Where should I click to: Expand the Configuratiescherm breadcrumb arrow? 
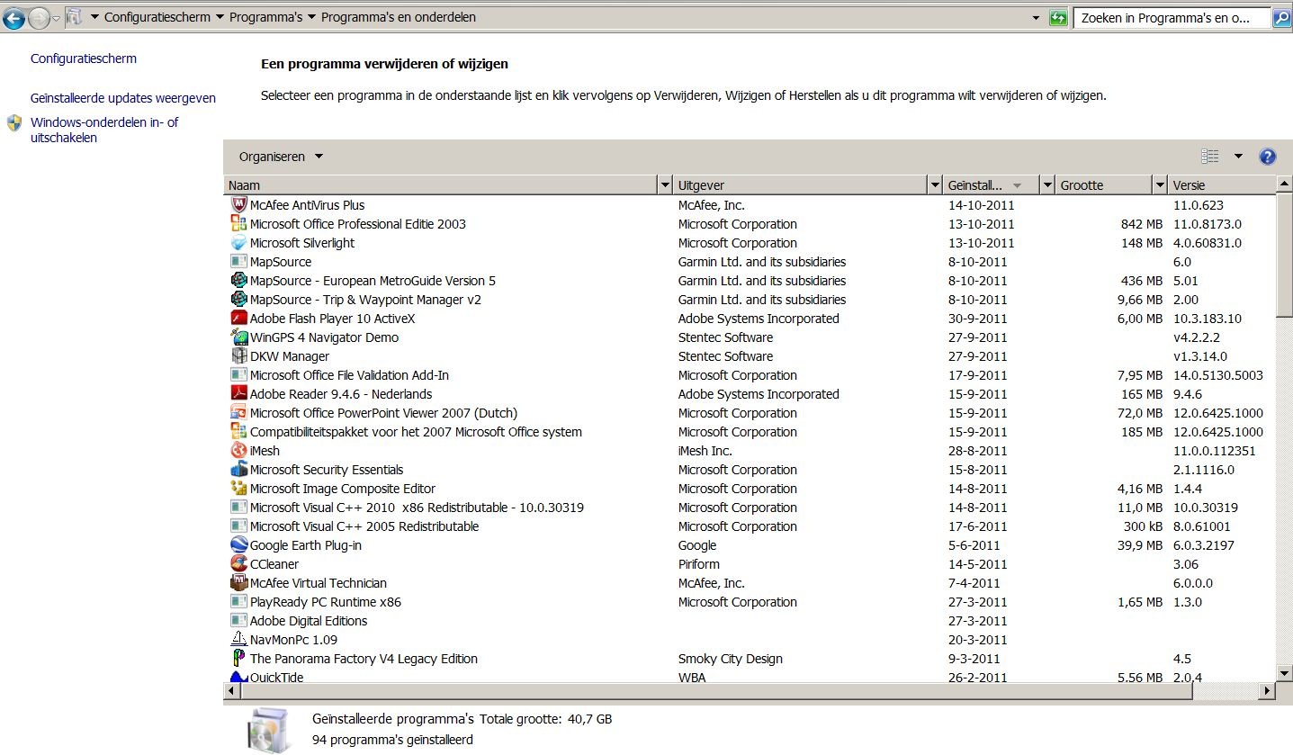point(220,17)
